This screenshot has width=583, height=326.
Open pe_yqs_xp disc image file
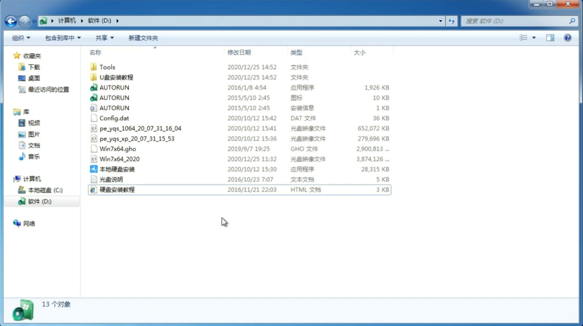[137, 138]
